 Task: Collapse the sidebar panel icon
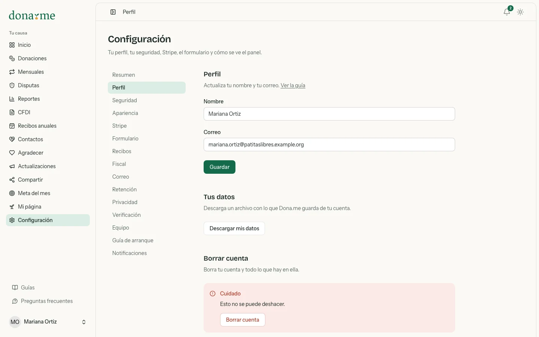point(113,12)
